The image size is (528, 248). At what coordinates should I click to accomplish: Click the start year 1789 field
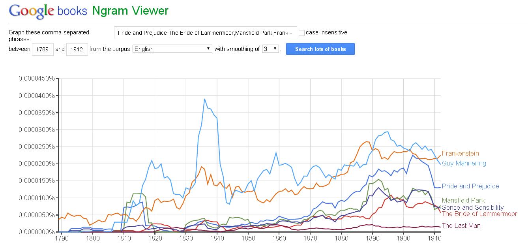pyautogui.click(x=42, y=49)
